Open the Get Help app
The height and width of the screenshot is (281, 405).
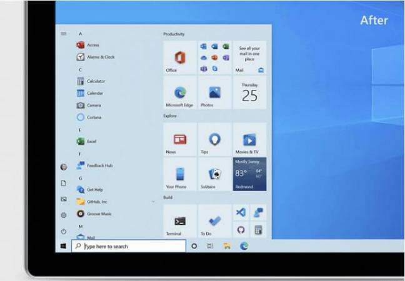coord(89,190)
